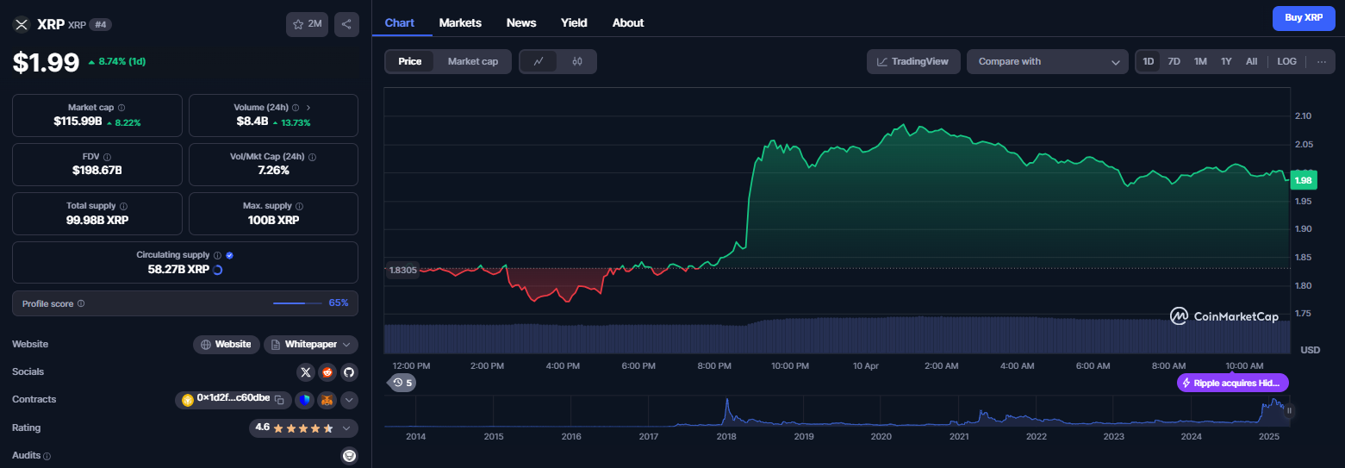Open the News tab
Image resolution: width=1345 pixels, height=468 pixels.
521,22
